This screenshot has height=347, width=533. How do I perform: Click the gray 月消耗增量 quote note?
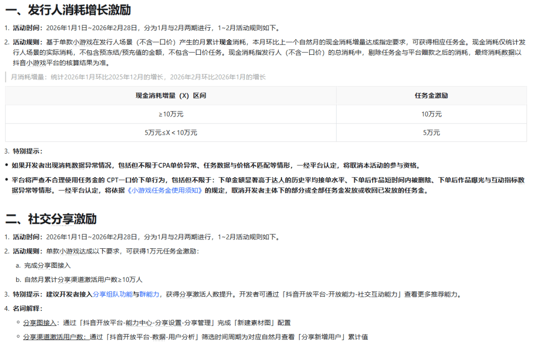pyautogui.click(x=138, y=77)
